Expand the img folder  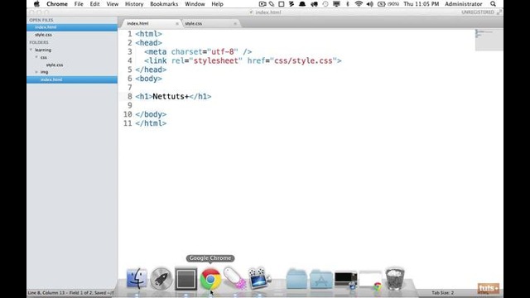click(36, 72)
